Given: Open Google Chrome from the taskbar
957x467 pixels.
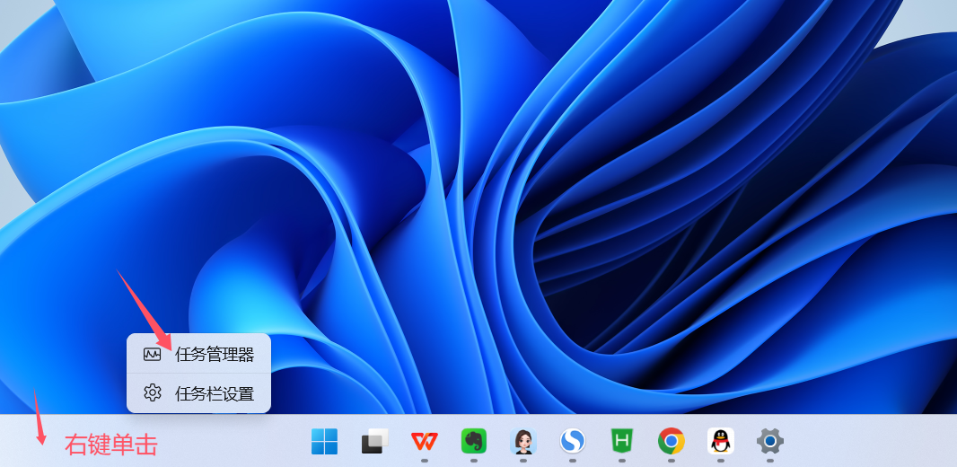Looking at the screenshot, I should [671, 441].
